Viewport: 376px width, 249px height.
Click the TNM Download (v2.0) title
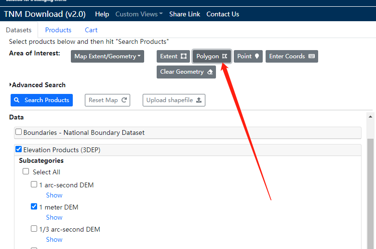tap(45, 14)
